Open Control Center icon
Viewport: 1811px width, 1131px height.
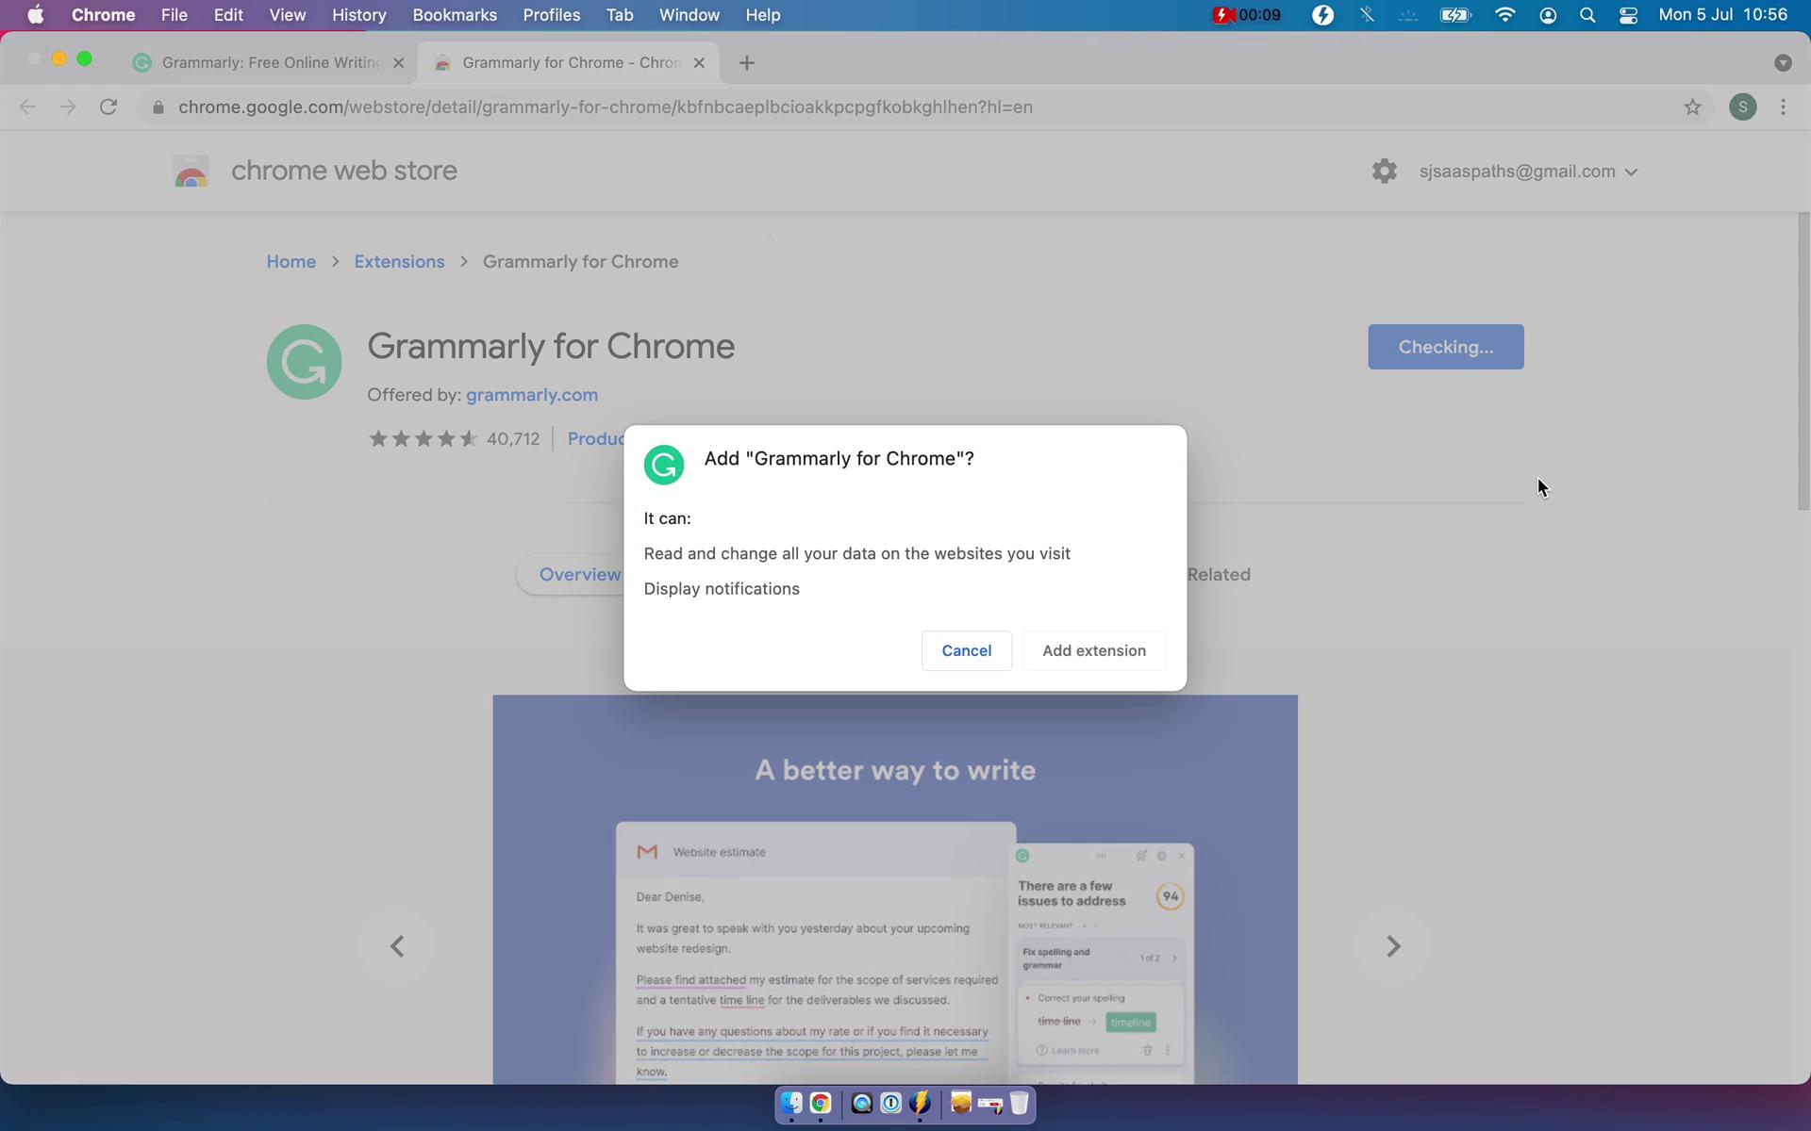(x=1628, y=15)
